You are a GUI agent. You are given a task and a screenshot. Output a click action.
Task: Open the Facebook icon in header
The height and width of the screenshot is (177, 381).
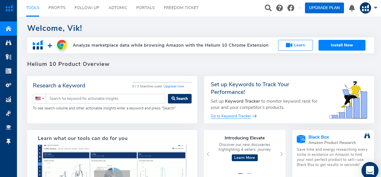291,8
